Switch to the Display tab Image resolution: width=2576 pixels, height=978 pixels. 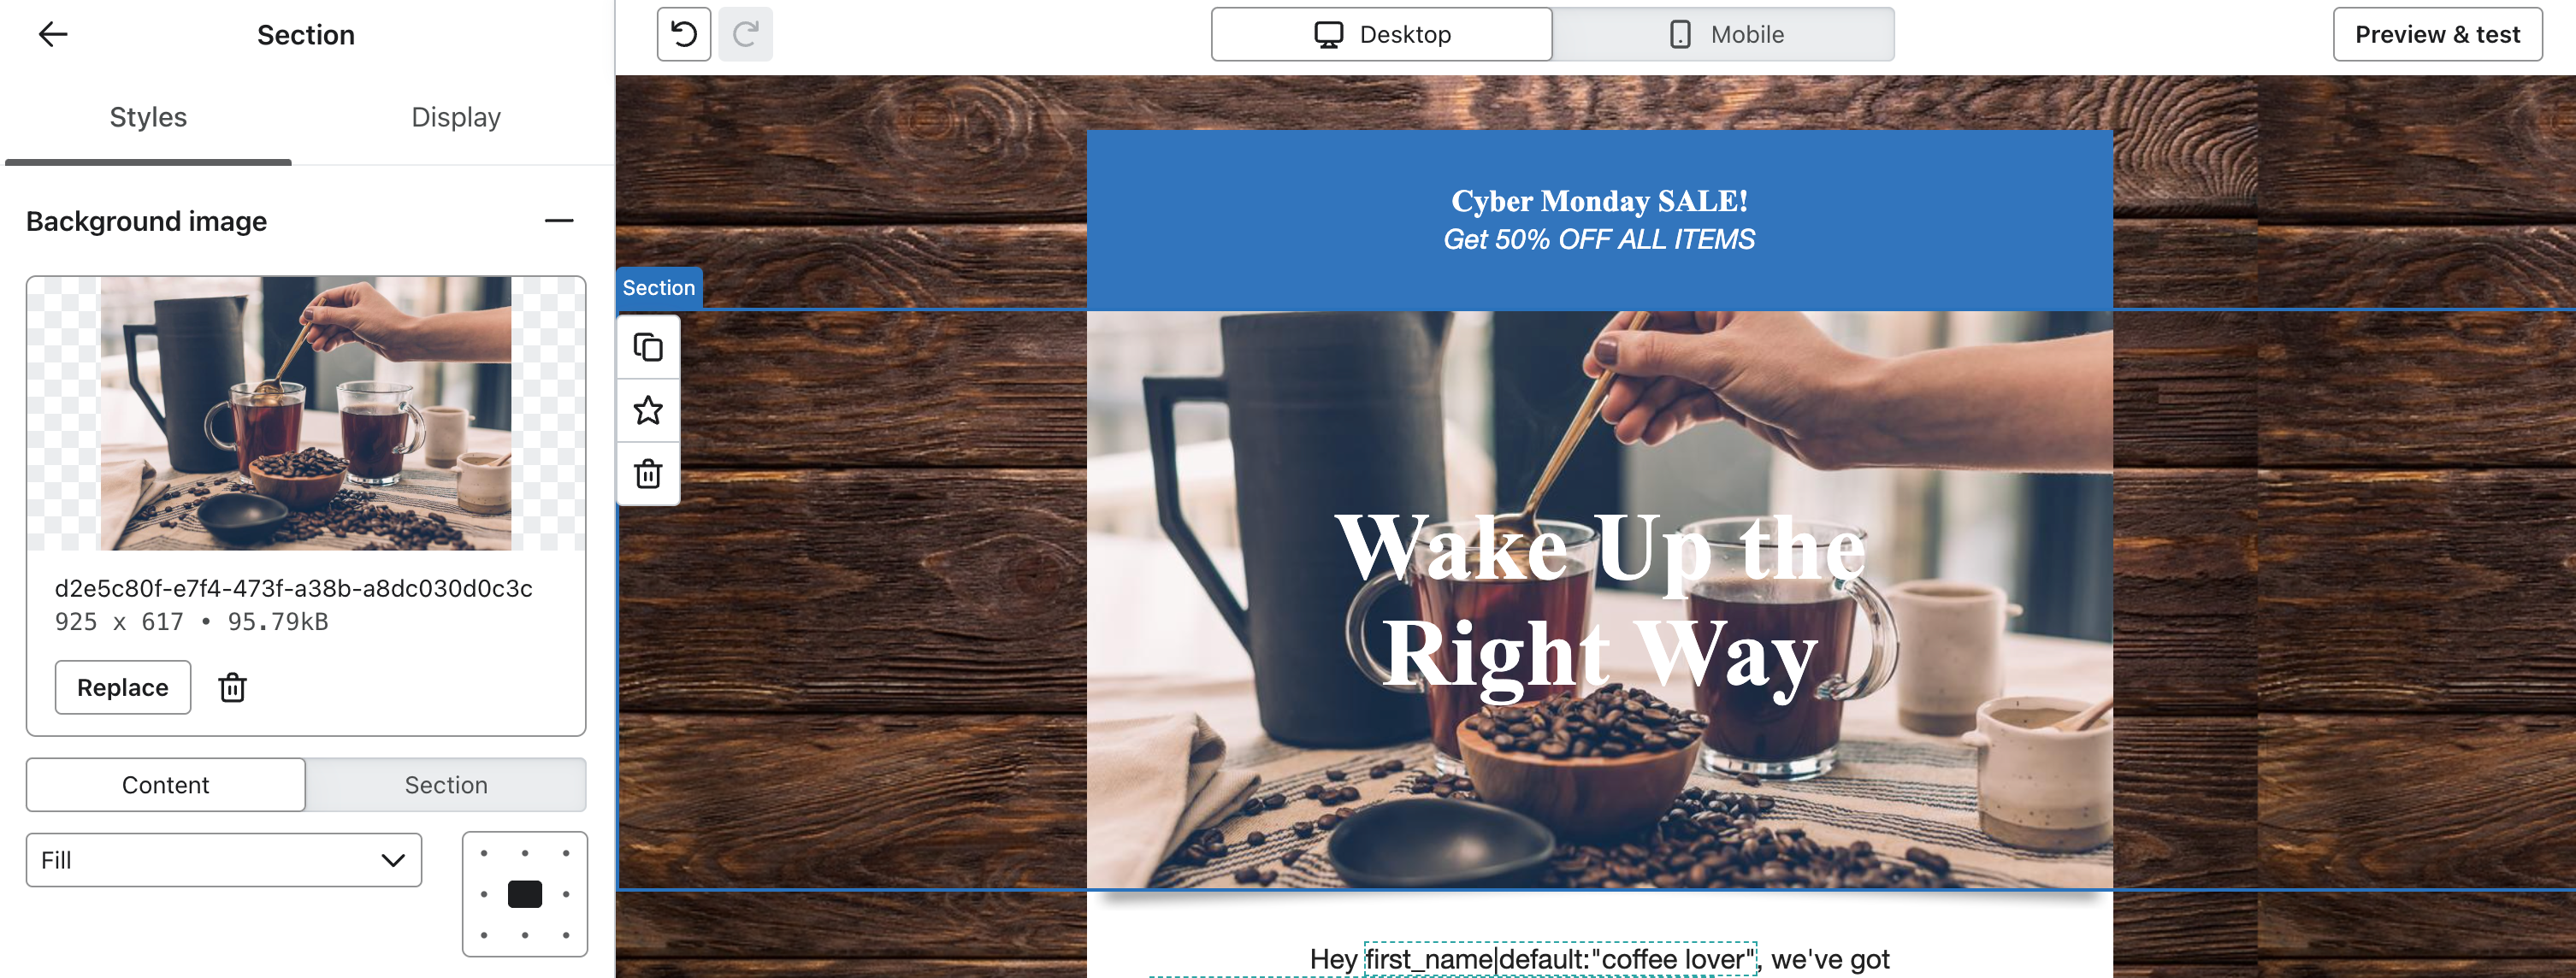457,116
